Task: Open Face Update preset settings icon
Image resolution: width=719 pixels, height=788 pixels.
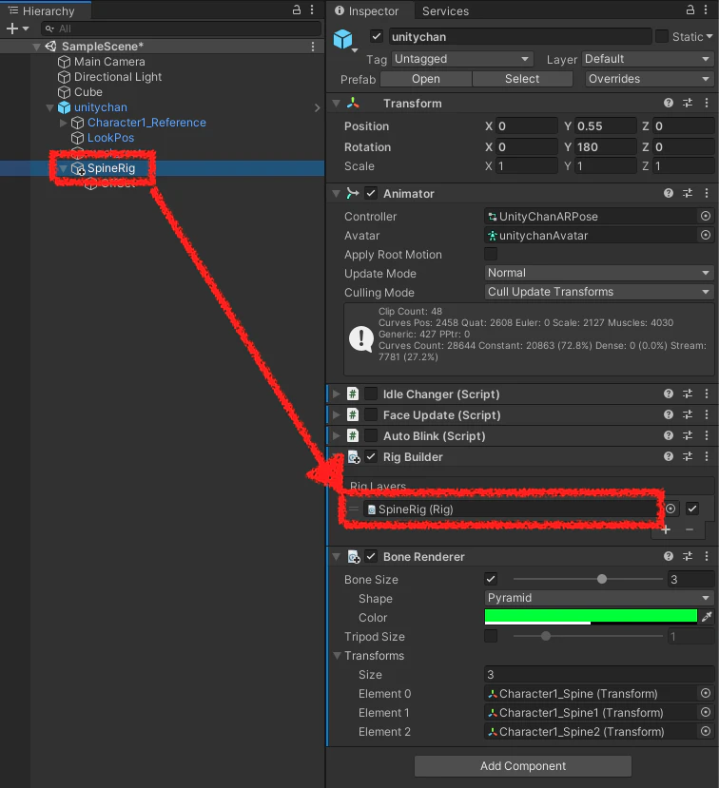Action: pos(688,414)
